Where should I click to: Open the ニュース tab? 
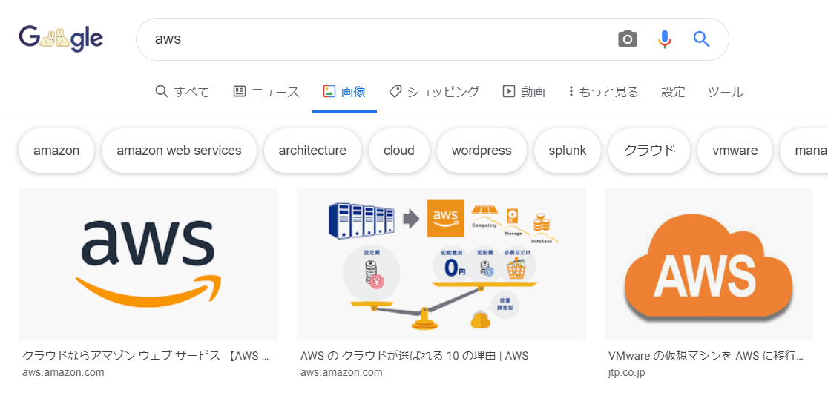tap(266, 92)
